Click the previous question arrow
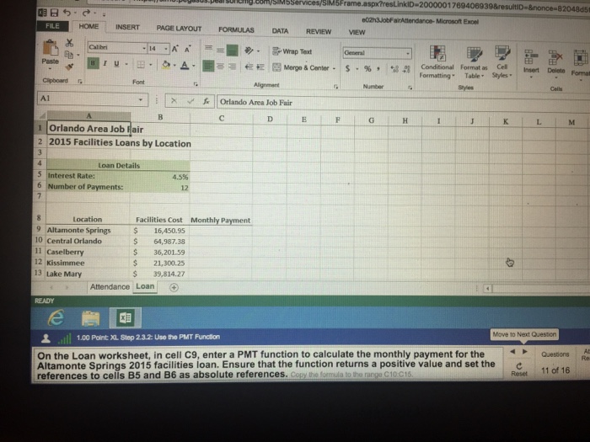This screenshot has width=590, height=442. 512,352
